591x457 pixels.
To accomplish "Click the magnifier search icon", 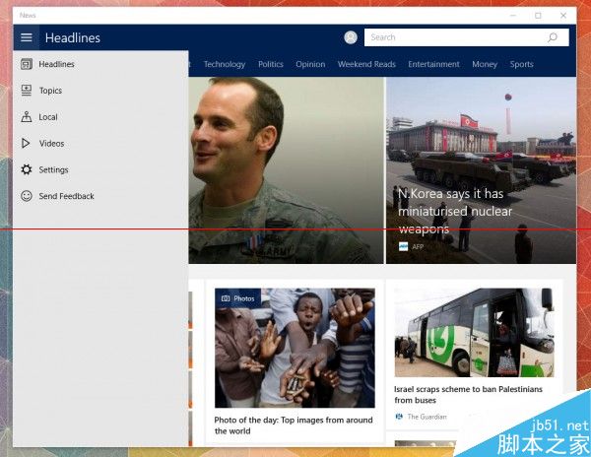I will [553, 37].
